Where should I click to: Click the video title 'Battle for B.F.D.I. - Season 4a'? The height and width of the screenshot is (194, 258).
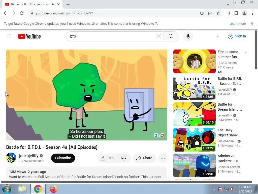pyautogui.click(x=52, y=147)
